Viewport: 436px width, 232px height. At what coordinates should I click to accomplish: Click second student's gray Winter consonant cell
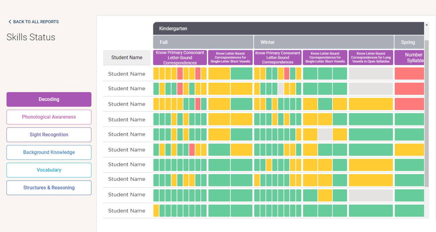click(x=281, y=89)
